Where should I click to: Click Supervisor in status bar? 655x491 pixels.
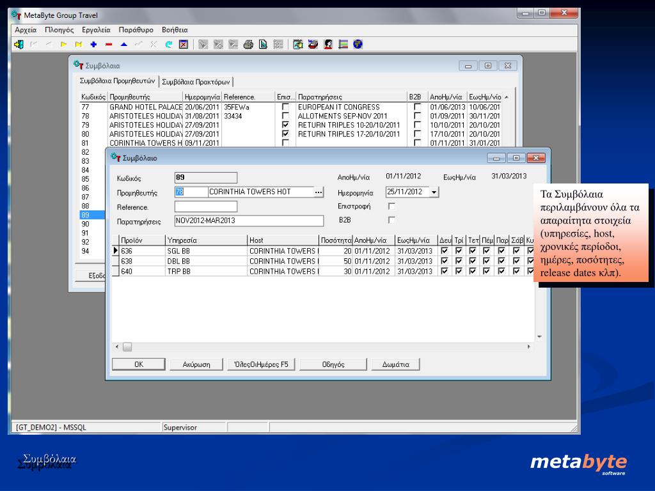pos(180,428)
